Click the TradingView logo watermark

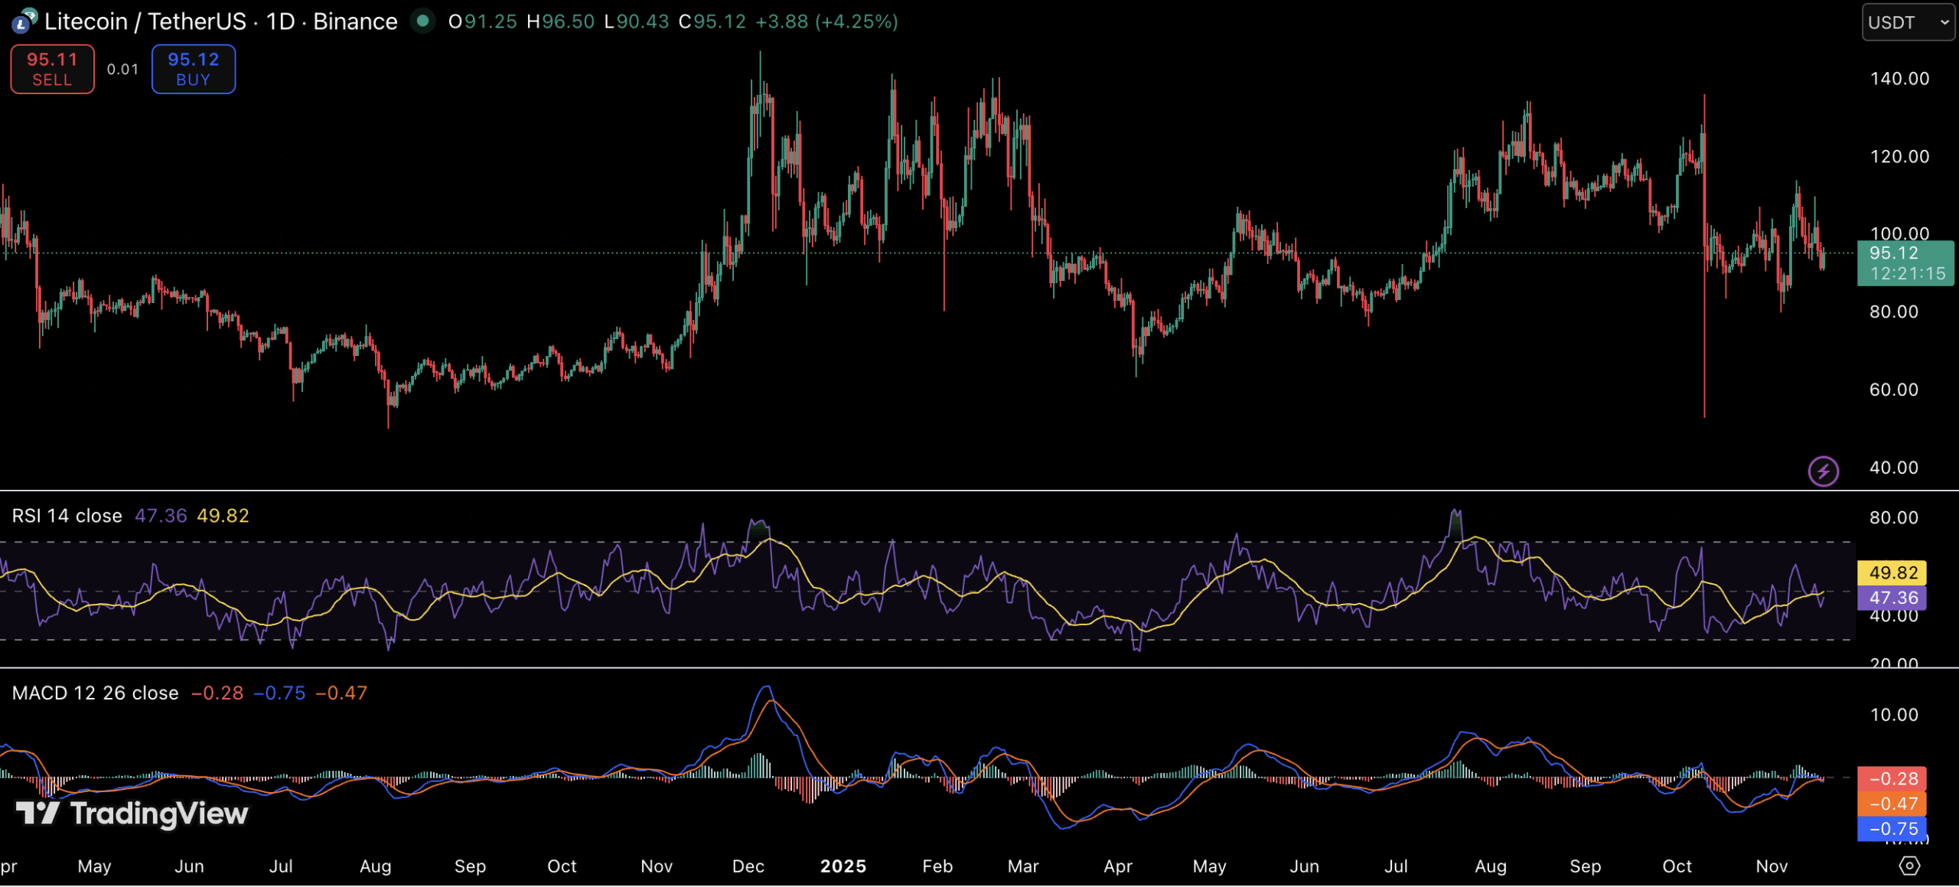(x=132, y=813)
